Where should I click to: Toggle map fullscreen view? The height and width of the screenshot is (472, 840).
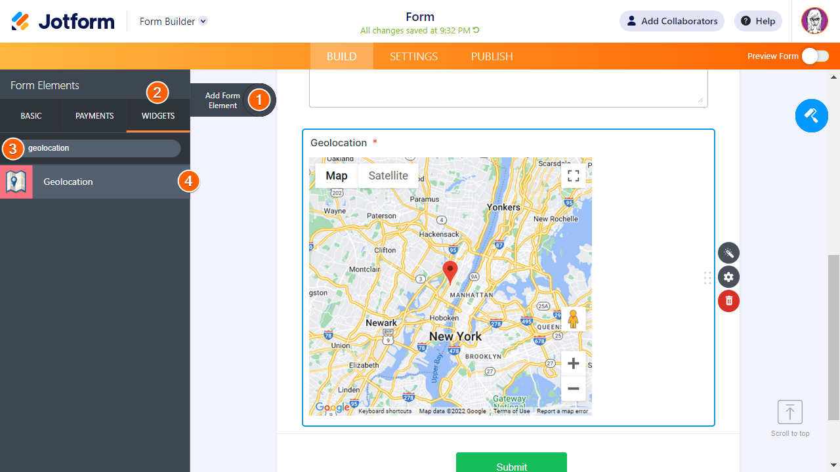(x=573, y=176)
